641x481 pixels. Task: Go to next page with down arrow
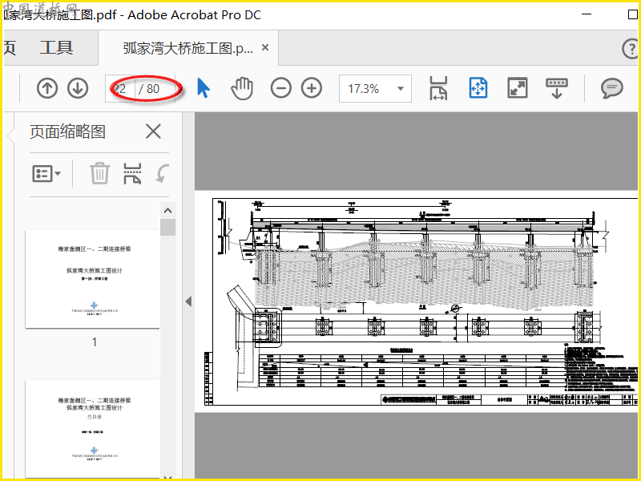pyautogui.click(x=78, y=88)
